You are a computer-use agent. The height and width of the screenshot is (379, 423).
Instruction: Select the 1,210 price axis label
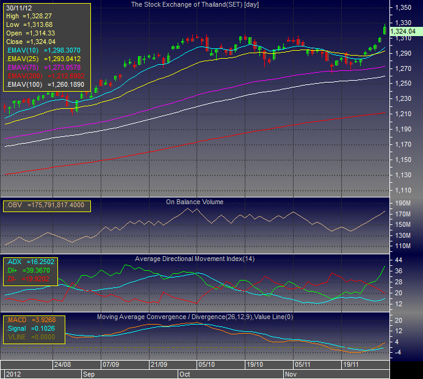403,114
